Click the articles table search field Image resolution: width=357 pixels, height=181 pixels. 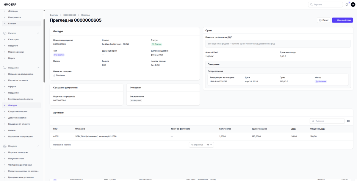[327, 121]
